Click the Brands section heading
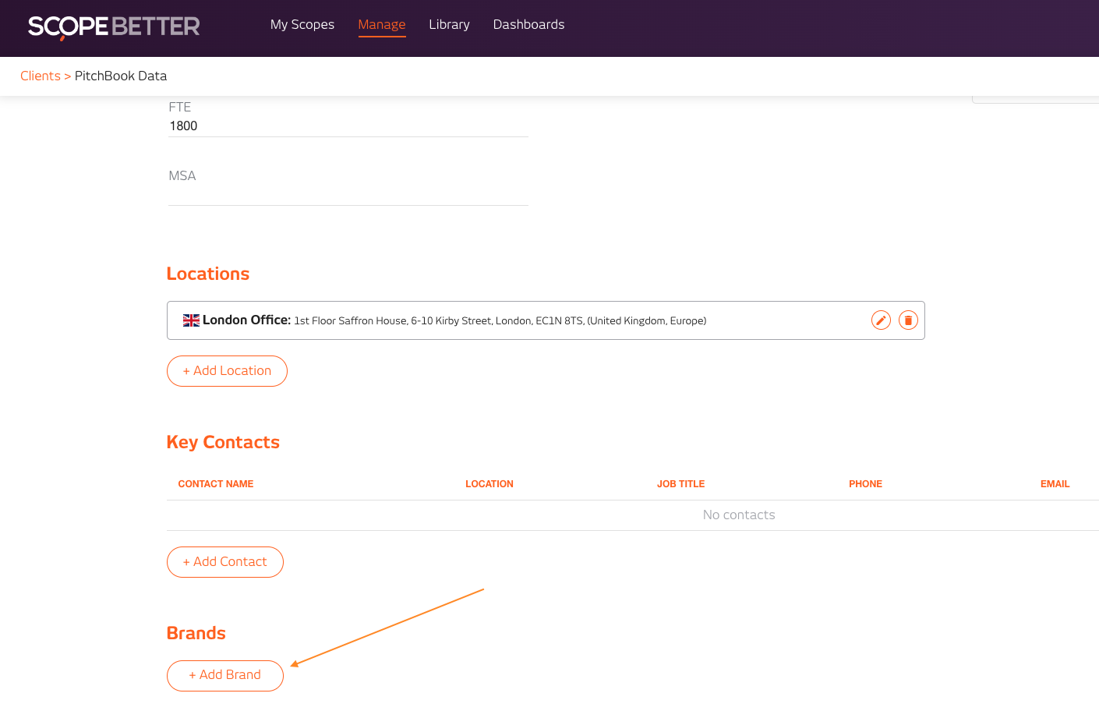 tap(196, 633)
